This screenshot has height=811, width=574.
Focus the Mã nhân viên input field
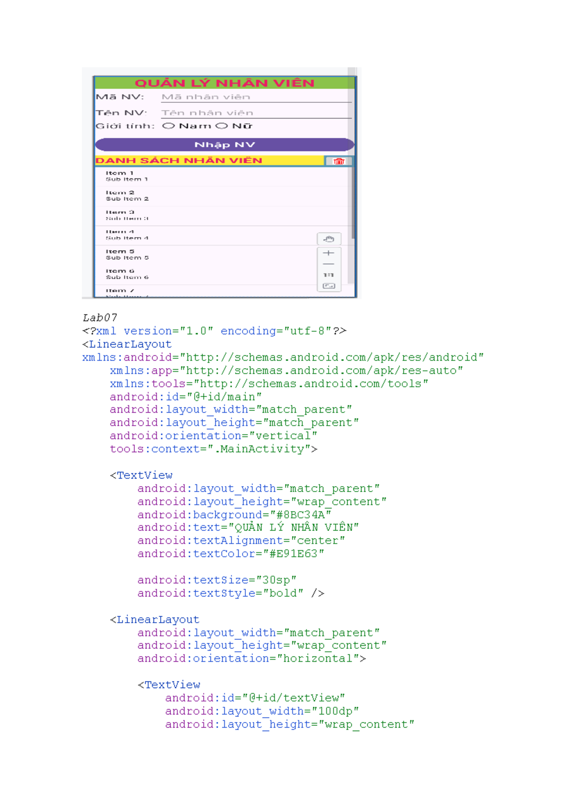click(256, 97)
